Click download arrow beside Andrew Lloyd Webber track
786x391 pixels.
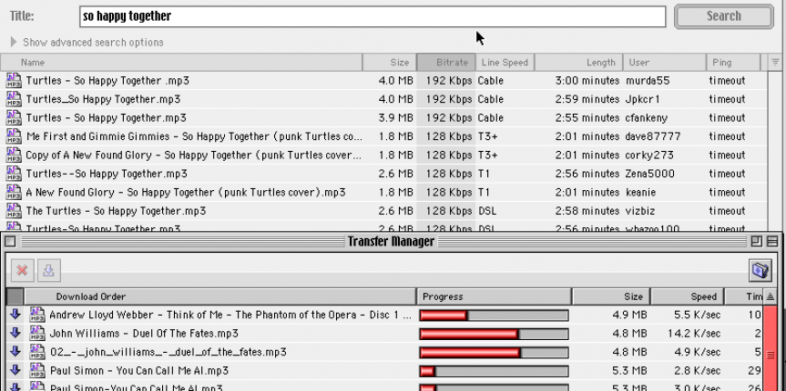pos(15,315)
